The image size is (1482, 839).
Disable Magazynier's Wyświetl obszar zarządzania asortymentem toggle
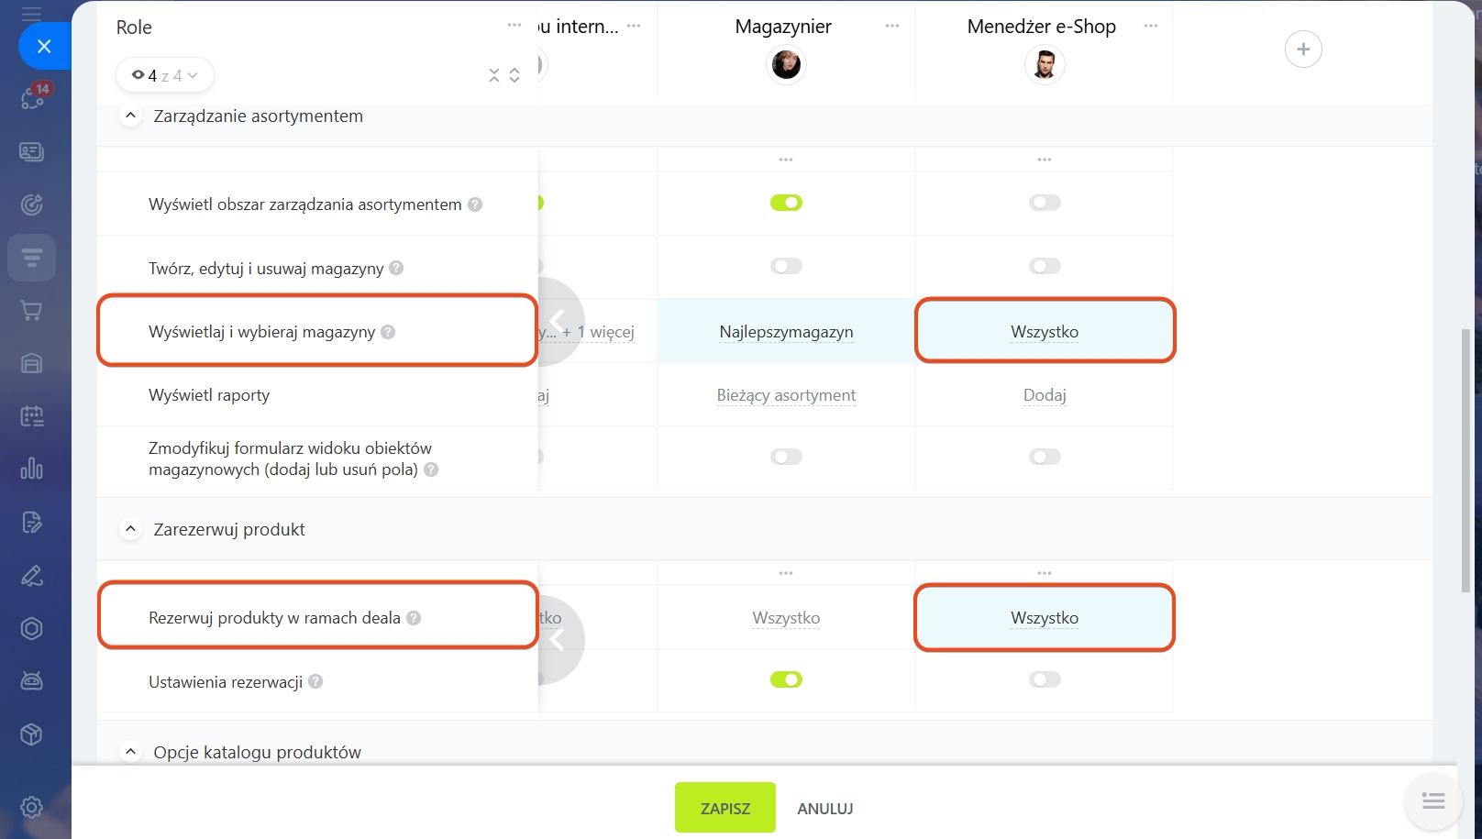[786, 203]
